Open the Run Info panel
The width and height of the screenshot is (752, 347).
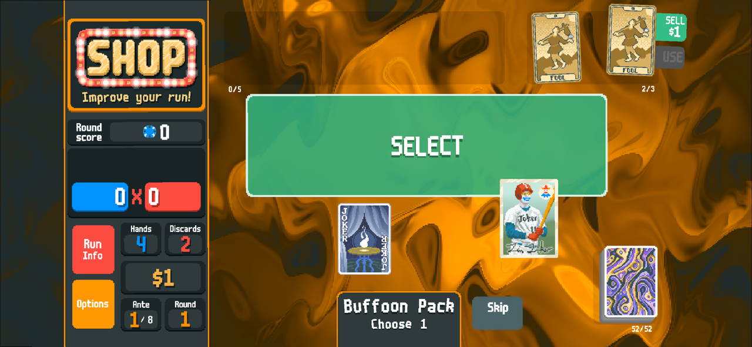click(x=93, y=250)
